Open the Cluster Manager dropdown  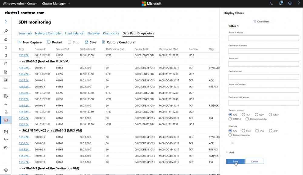pos(56,3)
